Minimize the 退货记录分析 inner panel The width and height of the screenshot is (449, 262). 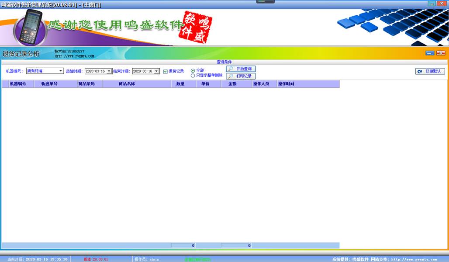[x=430, y=53]
